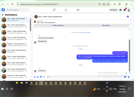Image resolution: width=134 pixels, height=97 pixels.
Task: Click the chat scroll up arrow
Action: point(129,29)
